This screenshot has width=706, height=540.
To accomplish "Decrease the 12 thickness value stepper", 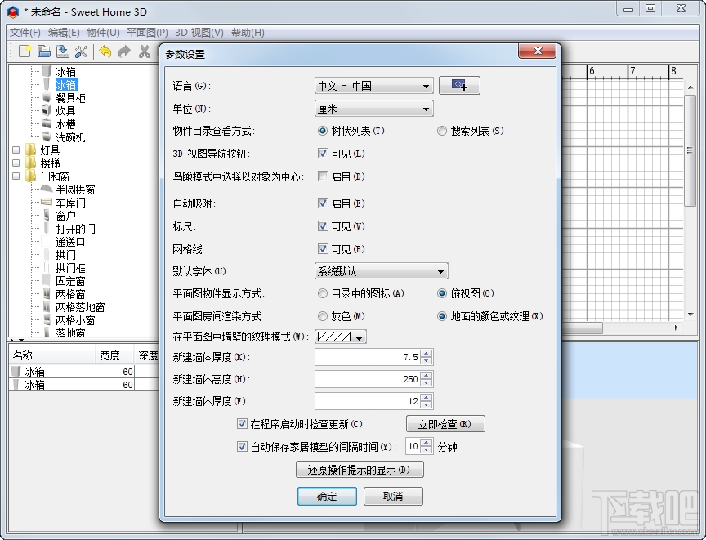I will 427,405.
